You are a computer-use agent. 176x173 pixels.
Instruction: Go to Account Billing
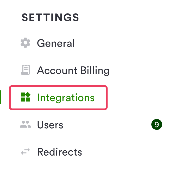73,71
